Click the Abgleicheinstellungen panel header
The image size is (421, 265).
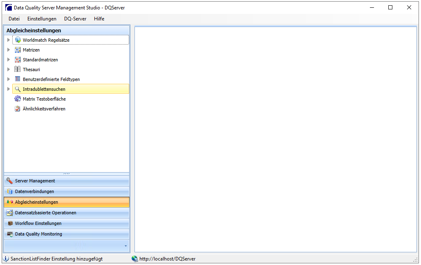click(67, 30)
